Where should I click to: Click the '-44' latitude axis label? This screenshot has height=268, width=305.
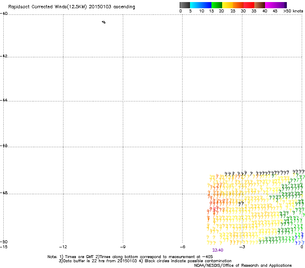pos(4,100)
